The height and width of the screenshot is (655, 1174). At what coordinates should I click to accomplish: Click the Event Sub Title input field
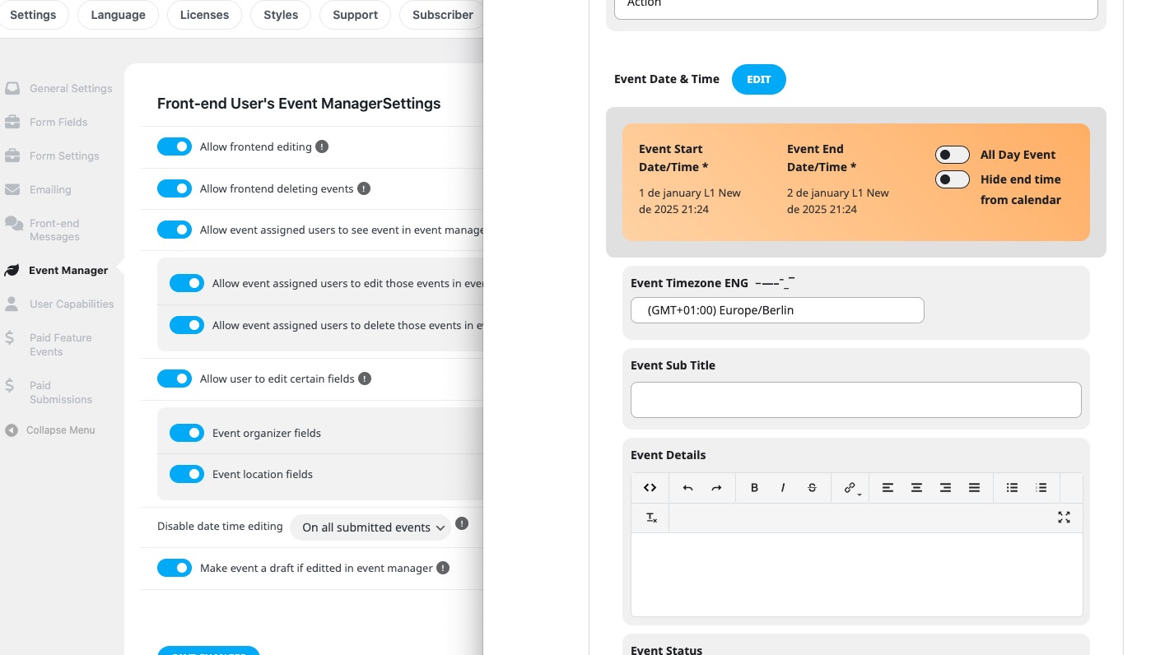pyautogui.click(x=856, y=400)
